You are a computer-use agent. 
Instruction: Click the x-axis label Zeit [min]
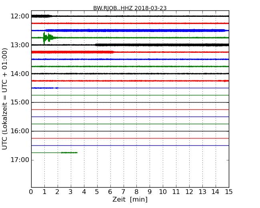(x=130, y=199)
